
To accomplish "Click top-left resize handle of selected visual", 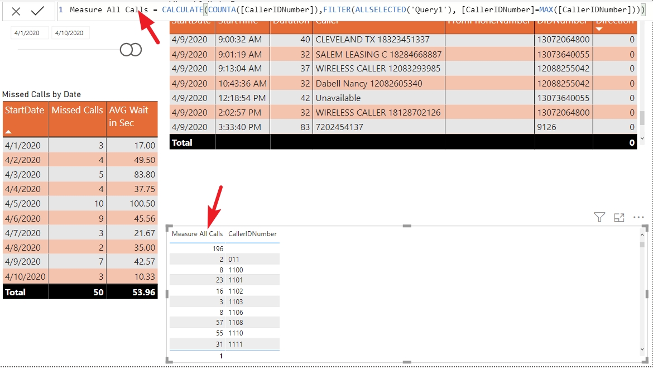I will [169, 228].
